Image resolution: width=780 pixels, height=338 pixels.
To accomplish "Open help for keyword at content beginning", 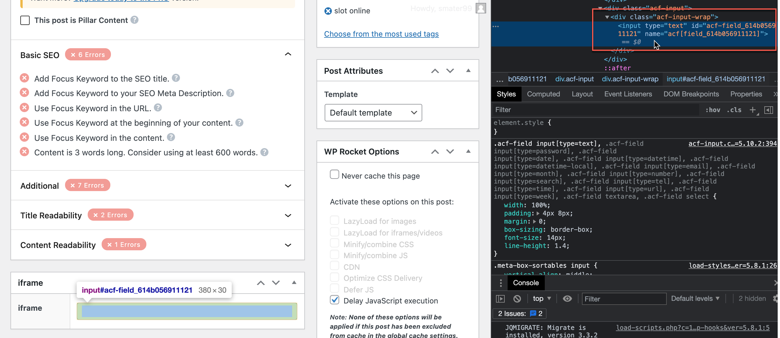I will pos(239,122).
